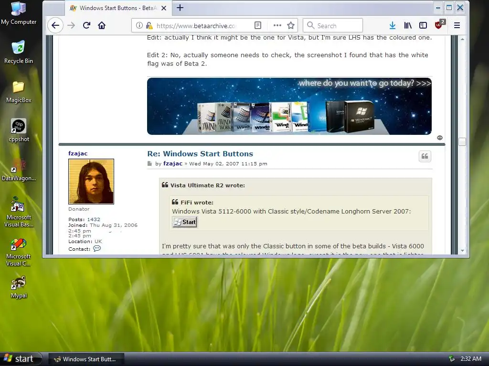Minimize the browser window
This screenshot has width=489, height=366.
click(x=438, y=8)
